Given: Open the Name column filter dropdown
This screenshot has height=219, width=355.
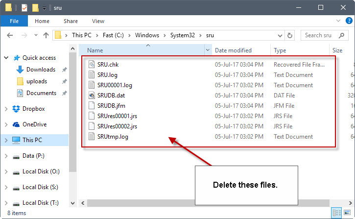Looking at the screenshot, I should pos(208,50).
